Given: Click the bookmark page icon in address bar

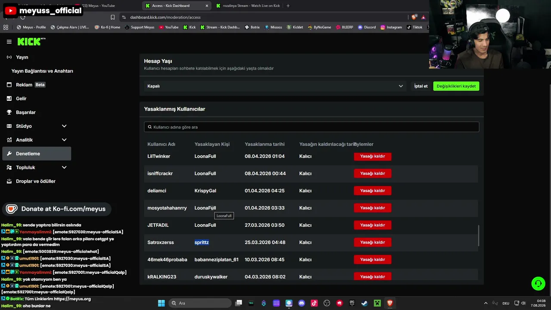Looking at the screenshot, I should [113, 17].
